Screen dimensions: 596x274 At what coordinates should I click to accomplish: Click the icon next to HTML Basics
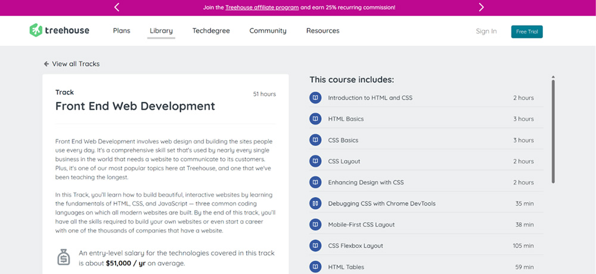pos(315,119)
